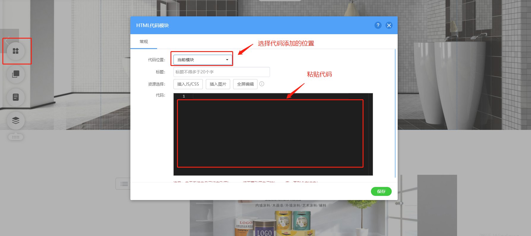Open the modules icon in sidebar
This screenshot has height=236, width=531.
(x=16, y=51)
